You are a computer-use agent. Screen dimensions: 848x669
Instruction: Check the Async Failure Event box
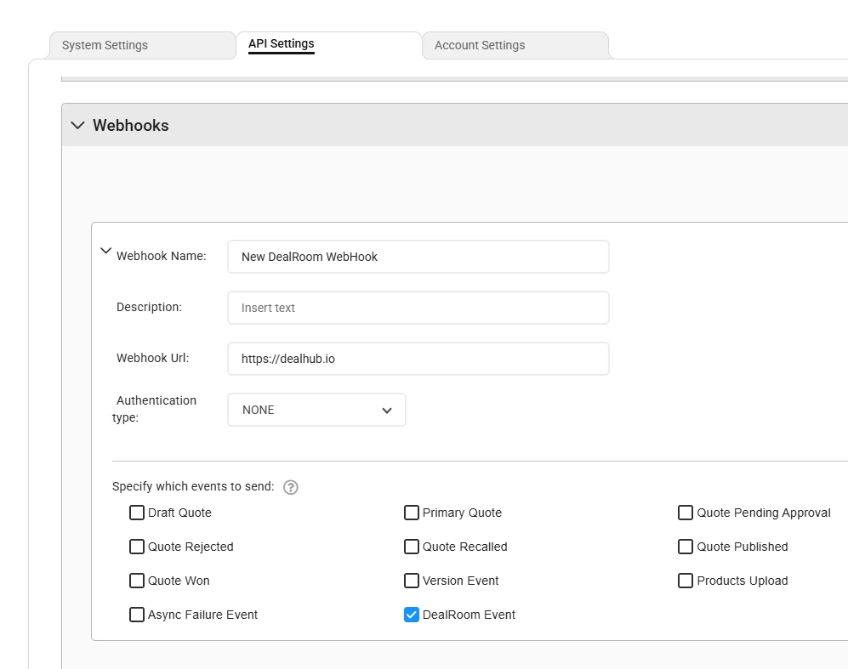tap(137, 615)
